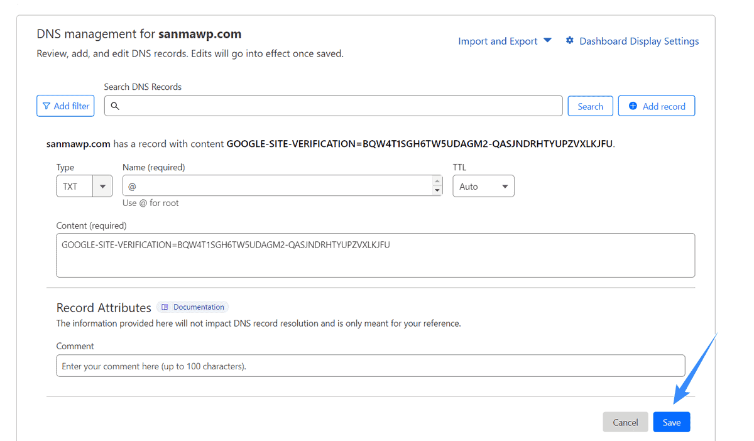This screenshot has width=754, height=441.
Task: Click the Add filter button
Action: click(65, 106)
